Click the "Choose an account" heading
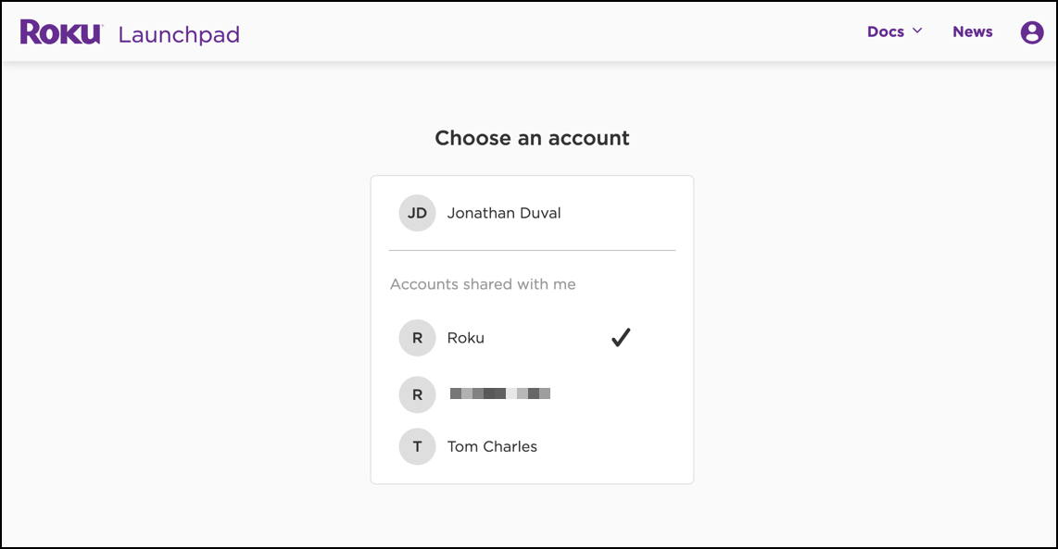Screen dimensions: 1058x549 point(532,138)
